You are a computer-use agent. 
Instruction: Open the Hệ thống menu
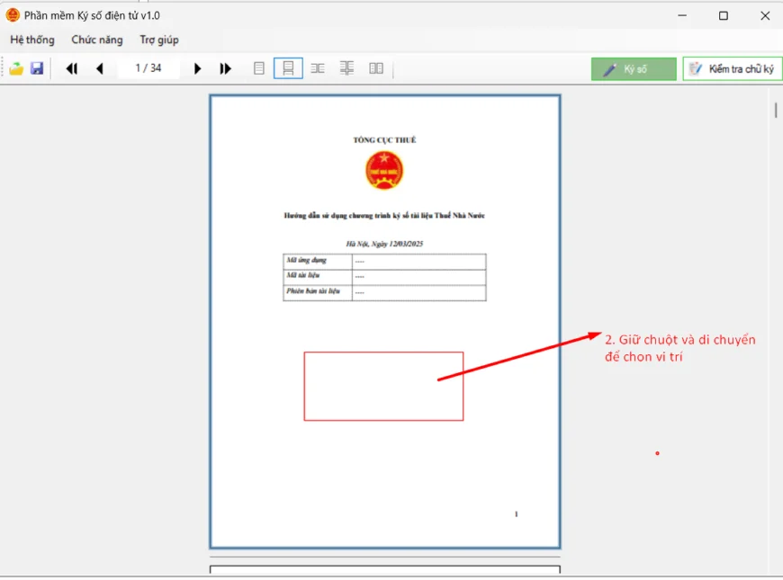pyautogui.click(x=32, y=40)
